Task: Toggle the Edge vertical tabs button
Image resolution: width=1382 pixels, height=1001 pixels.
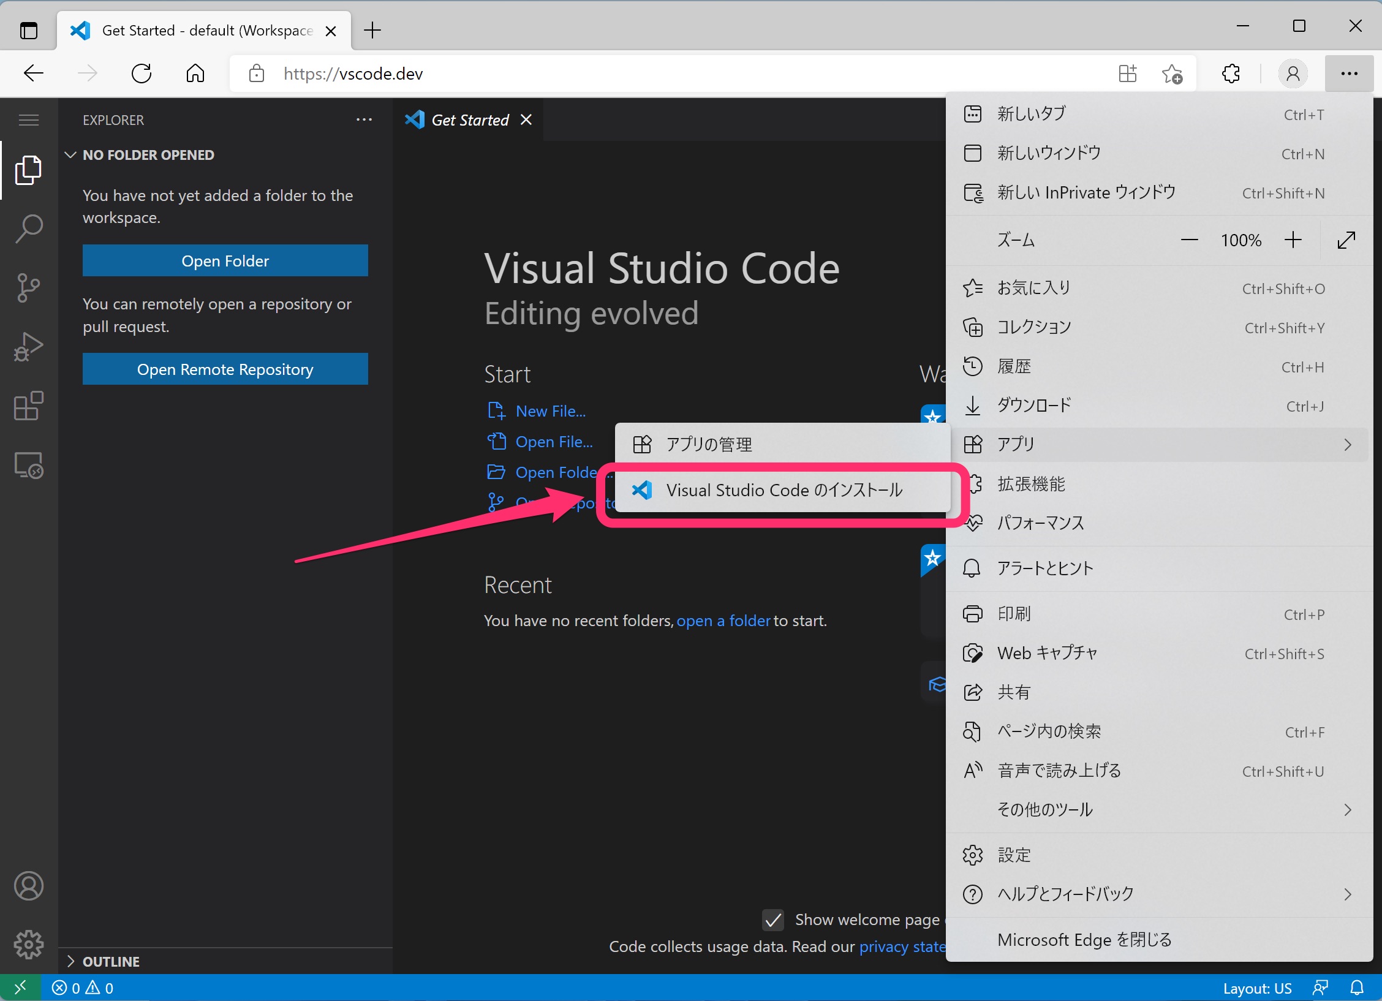Action: coord(28,30)
